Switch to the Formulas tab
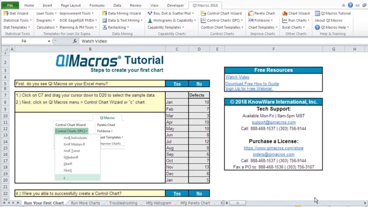 [97, 5]
